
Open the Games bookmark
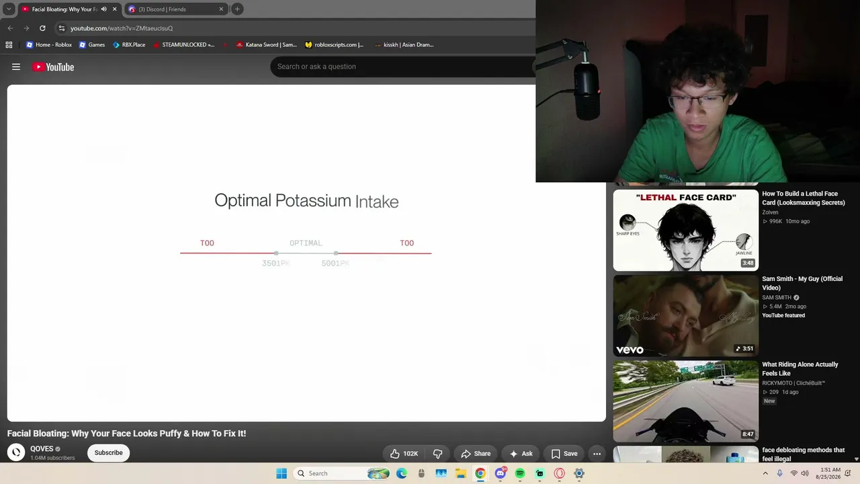92,45
